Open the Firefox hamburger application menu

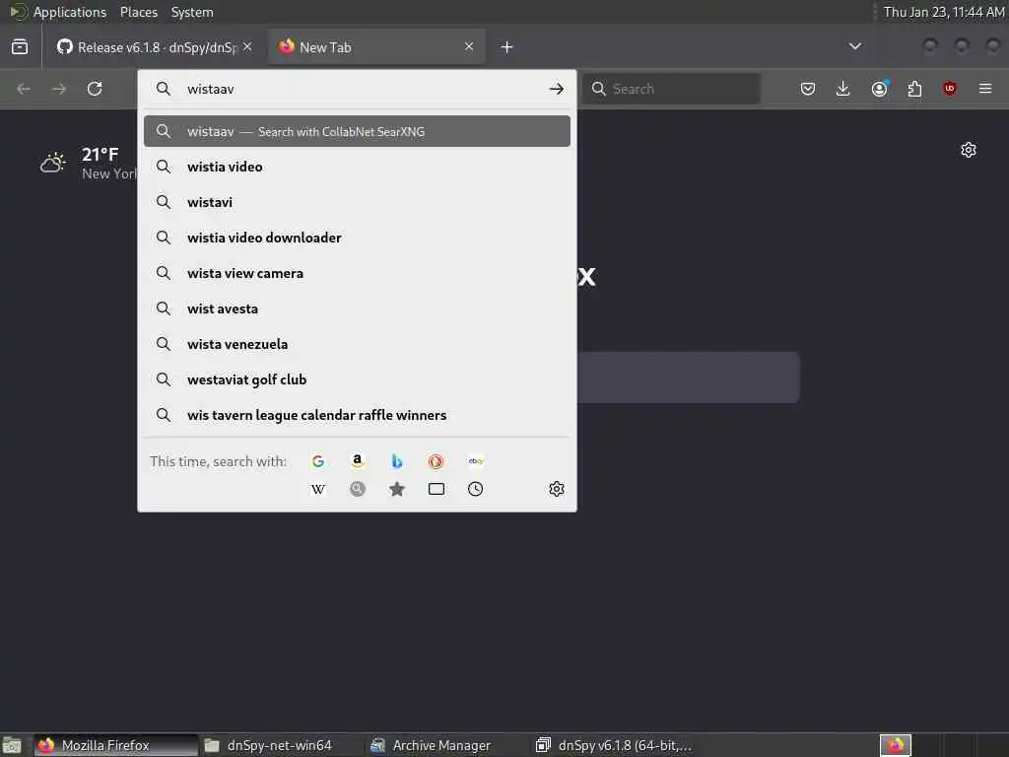(x=985, y=89)
